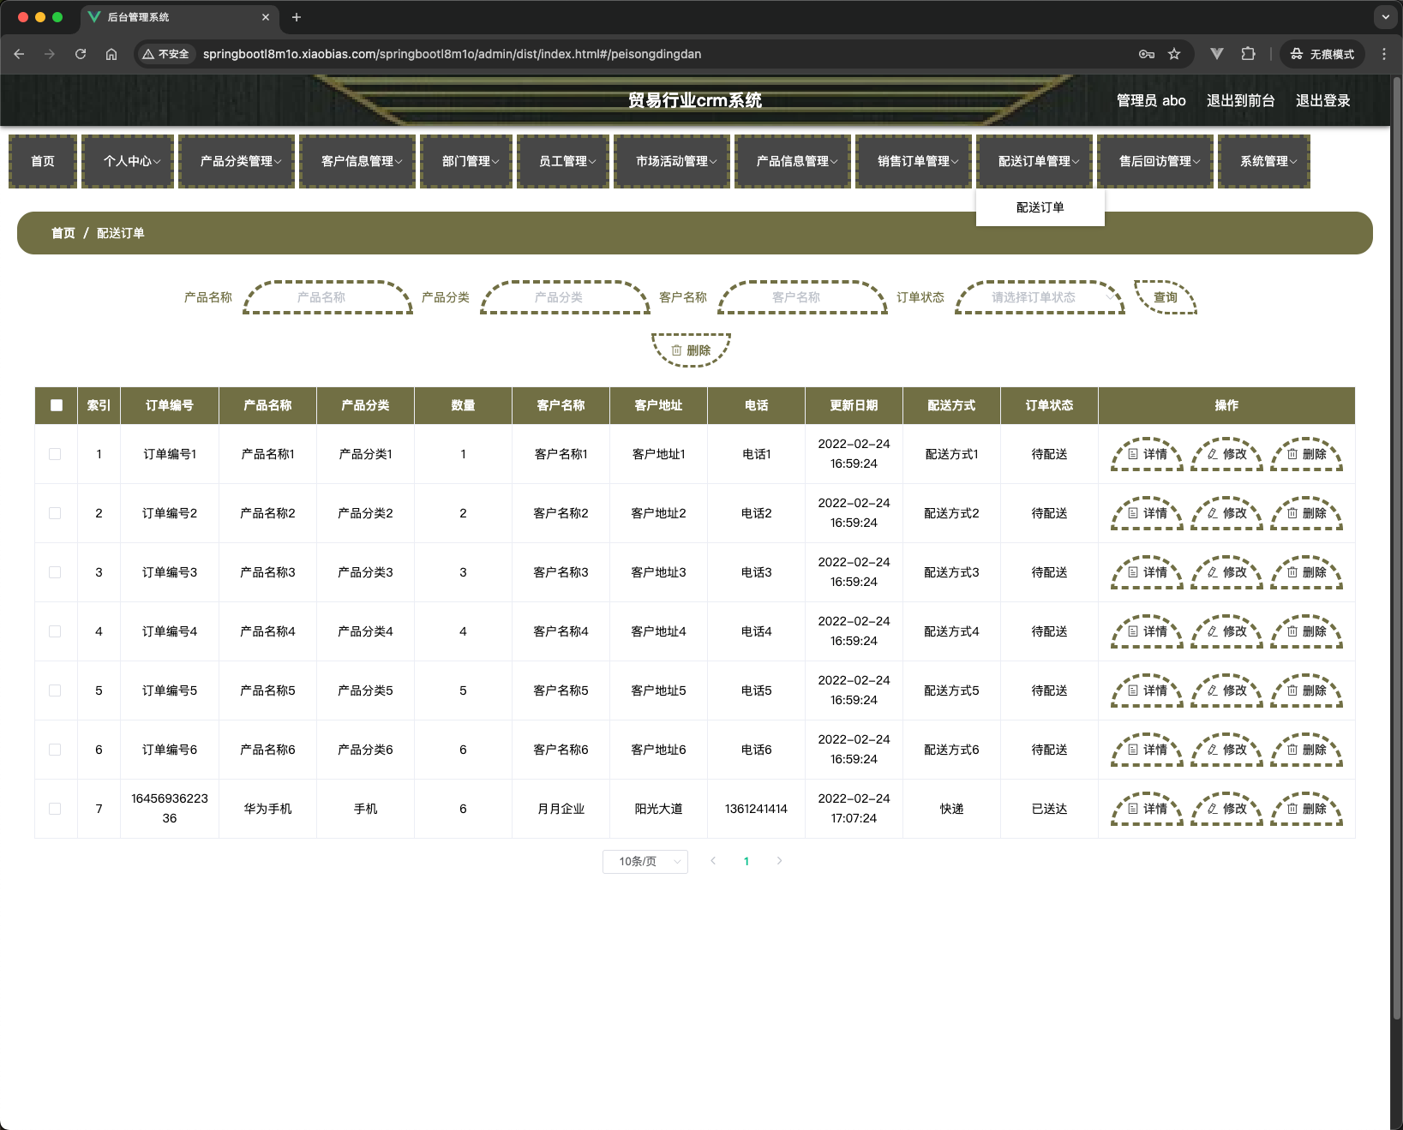Open the tab search chevron at top right
The height and width of the screenshot is (1130, 1403).
(1386, 17)
